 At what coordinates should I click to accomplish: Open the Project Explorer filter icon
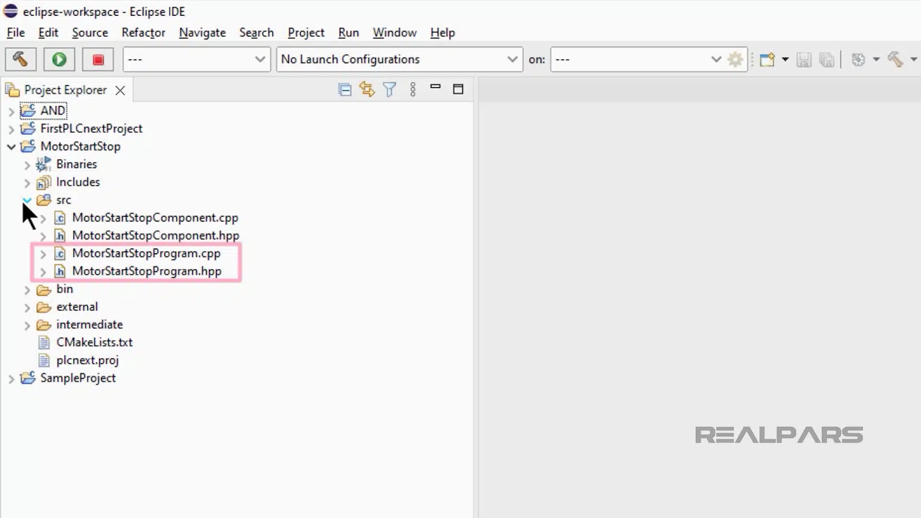(x=390, y=90)
